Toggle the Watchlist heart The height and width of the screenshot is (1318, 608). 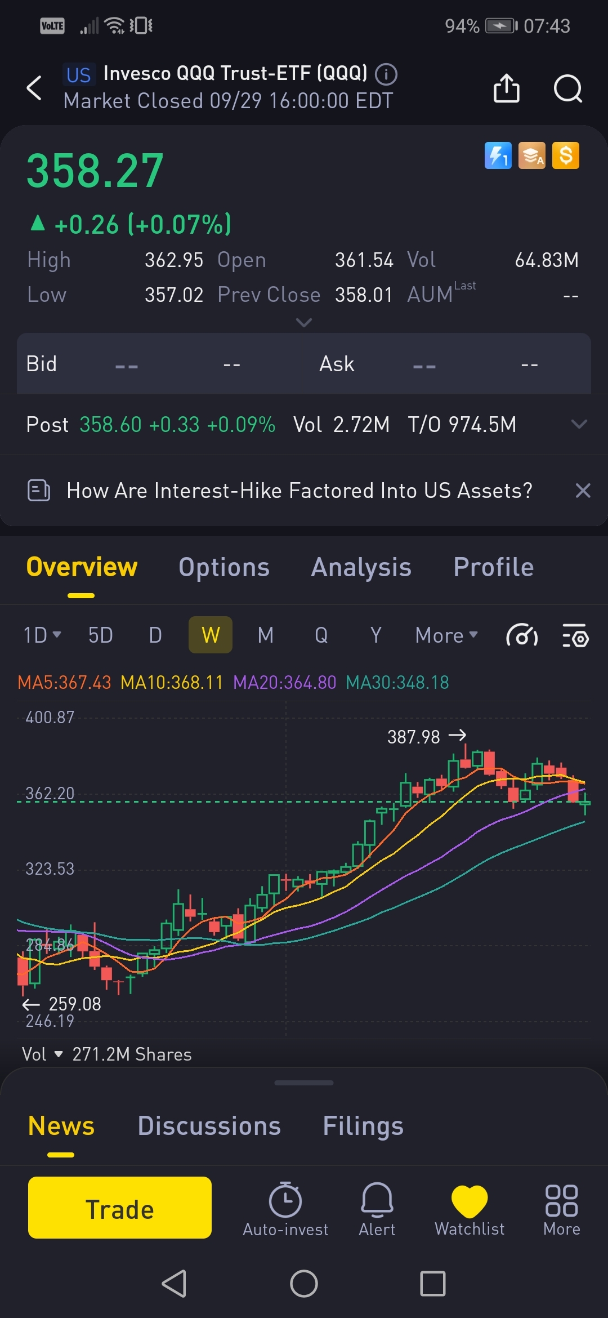[470, 1208]
